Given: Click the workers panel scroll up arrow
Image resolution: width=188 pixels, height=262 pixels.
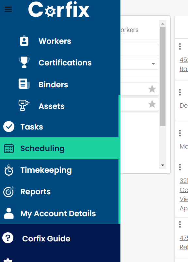Looking at the screenshot, I should tap(163, 24).
